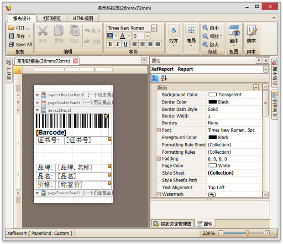283x244 pixels.
Task: Copy selection with the 复制 icon
Action: point(59,34)
